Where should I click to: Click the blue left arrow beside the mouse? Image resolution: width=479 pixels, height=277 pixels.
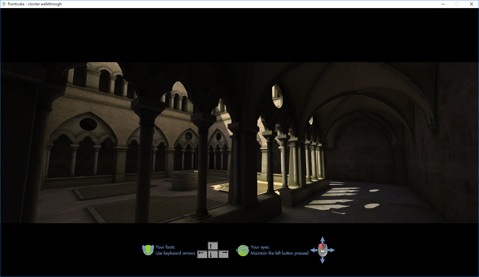click(313, 250)
